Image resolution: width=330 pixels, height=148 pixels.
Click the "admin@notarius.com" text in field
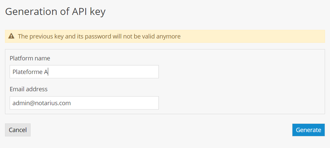42,103
